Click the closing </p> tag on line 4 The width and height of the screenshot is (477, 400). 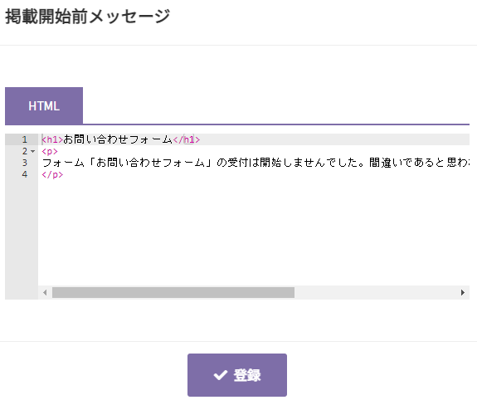(52, 175)
